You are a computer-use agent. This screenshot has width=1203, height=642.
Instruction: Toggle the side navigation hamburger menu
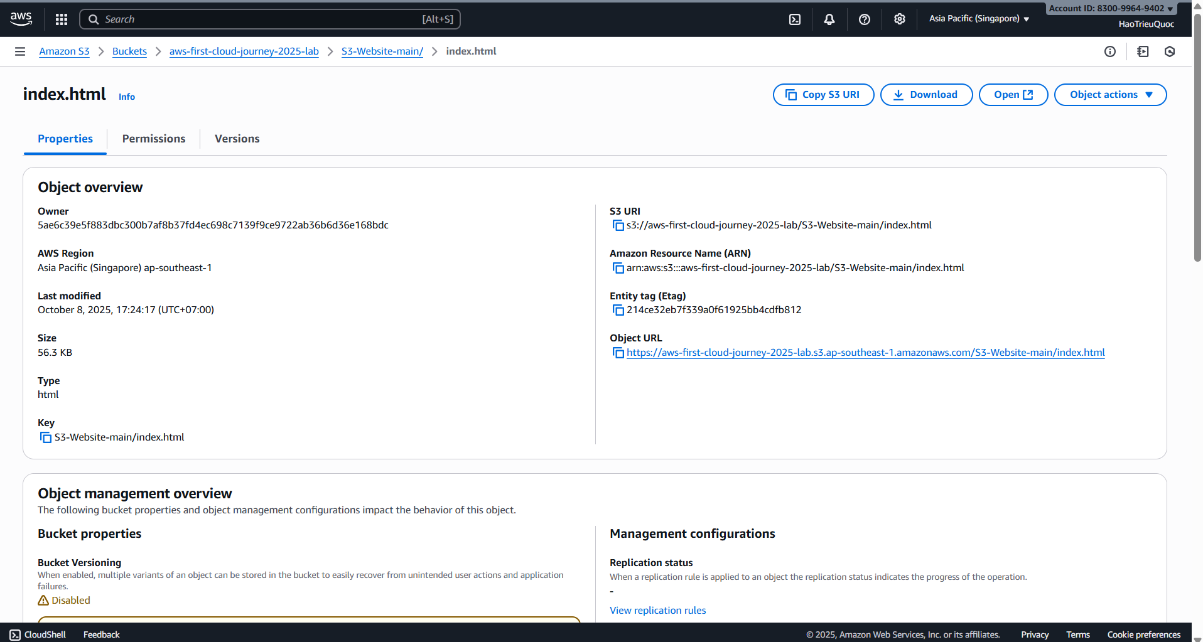pos(20,51)
